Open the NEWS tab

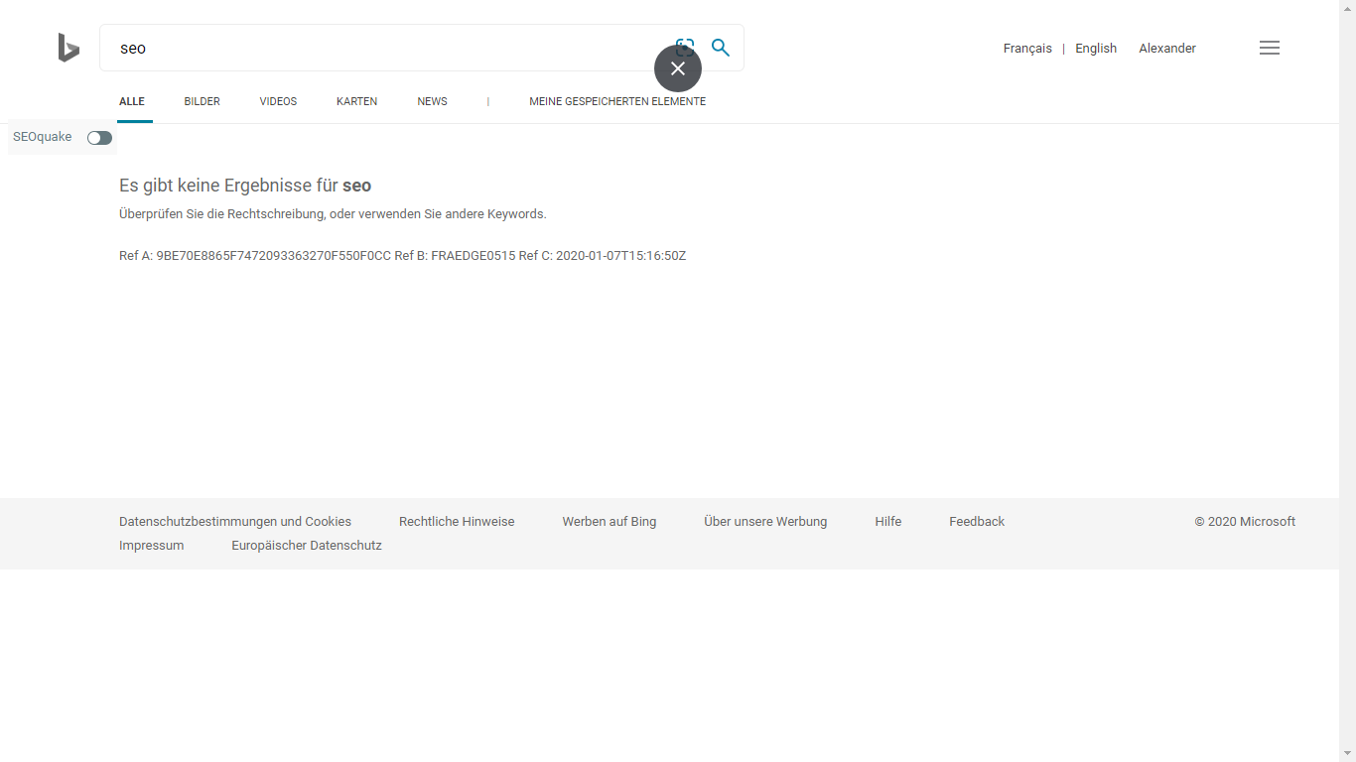432,101
